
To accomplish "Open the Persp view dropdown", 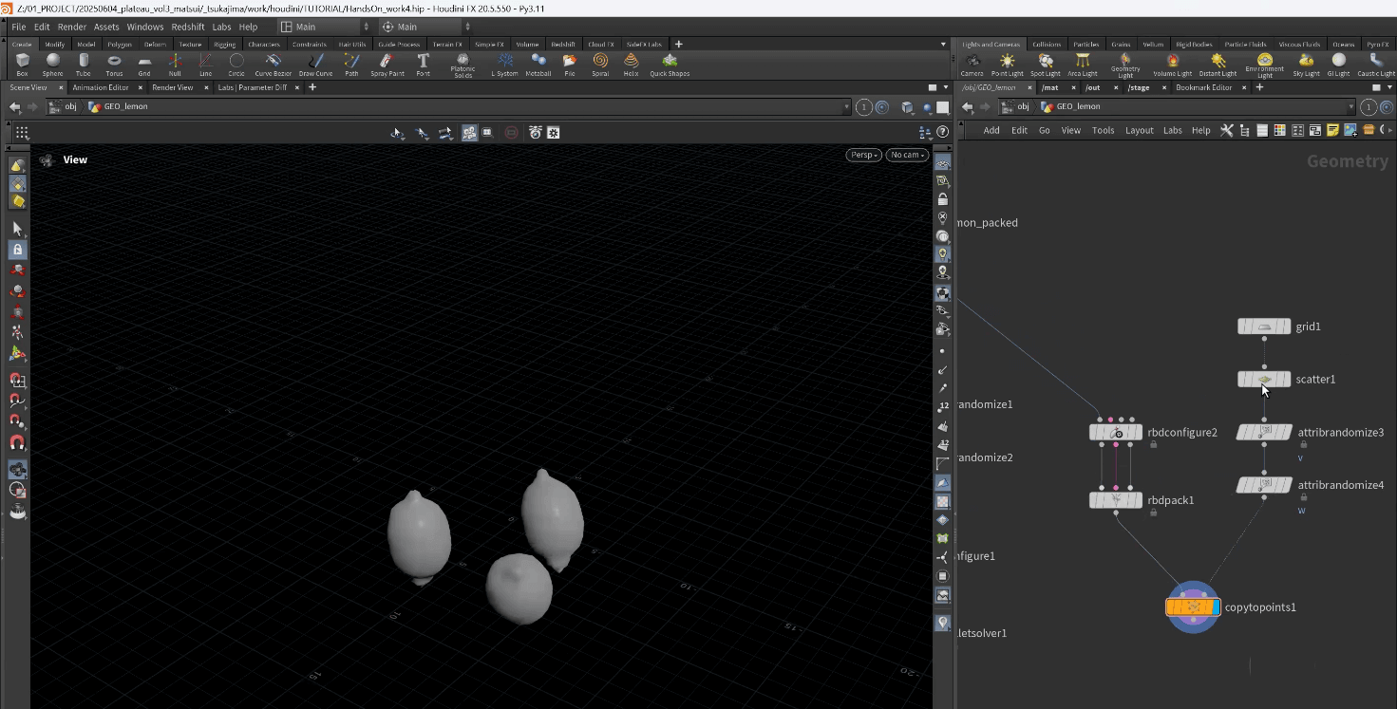I will pyautogui.click(x=863, y=155).
